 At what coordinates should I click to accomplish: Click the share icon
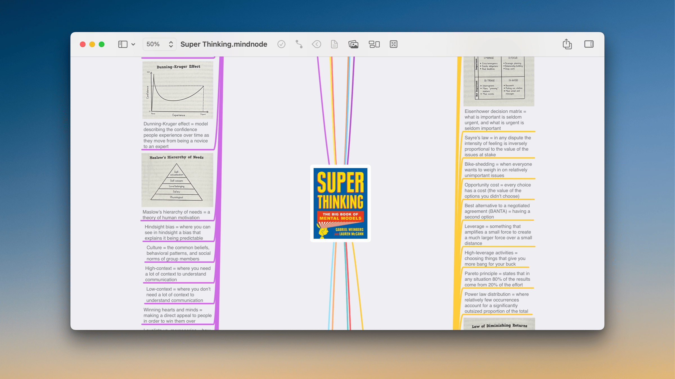coord(567,44)
